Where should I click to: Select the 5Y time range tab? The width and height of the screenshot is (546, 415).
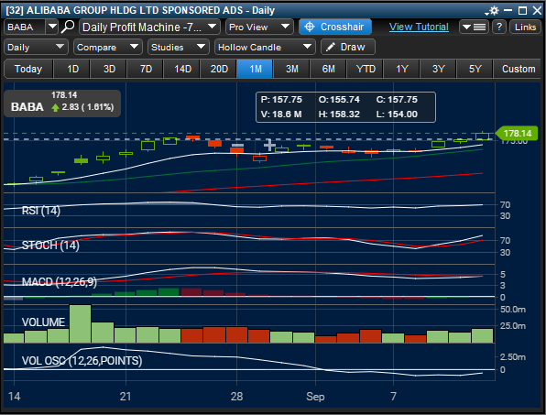pyautogui.click(x=475, y=69)
